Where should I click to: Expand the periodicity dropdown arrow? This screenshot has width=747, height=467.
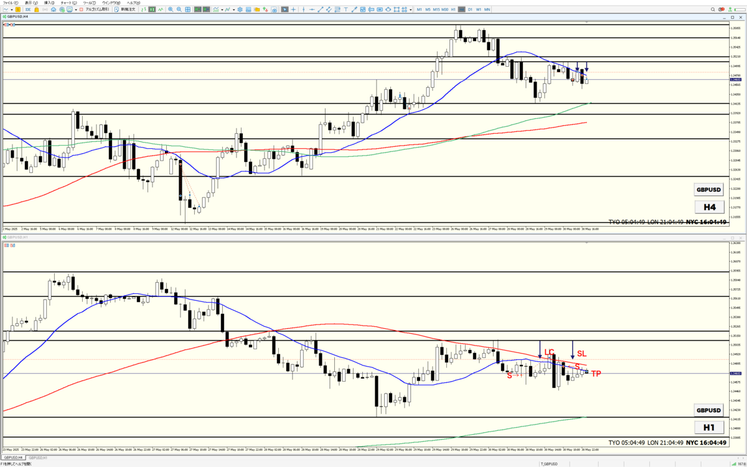234,9
